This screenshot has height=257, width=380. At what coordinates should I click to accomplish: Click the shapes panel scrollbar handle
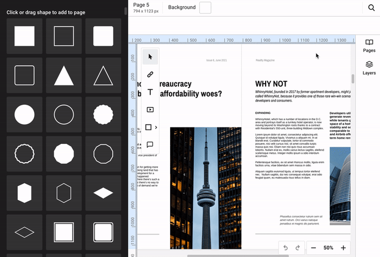[125, 11]
